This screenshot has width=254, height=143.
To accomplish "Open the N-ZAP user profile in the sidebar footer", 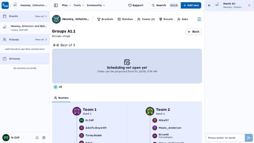I will pos(11,138).
